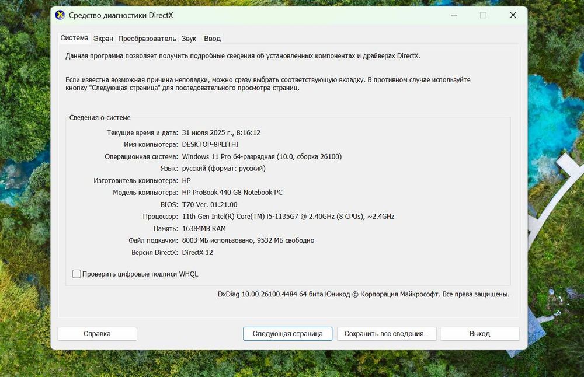584x377 pixels.
Task: Open the Экран tab
Action: pyautogui.click(x=103, y=39)
